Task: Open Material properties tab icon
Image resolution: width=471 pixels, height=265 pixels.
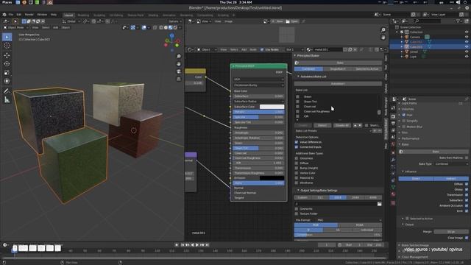Action: [393, 194]
